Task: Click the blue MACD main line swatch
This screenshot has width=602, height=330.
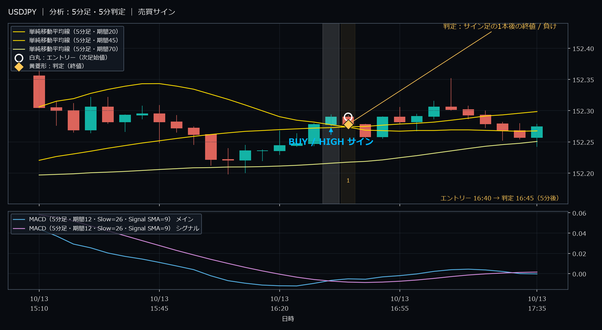Action: [19, 219]
